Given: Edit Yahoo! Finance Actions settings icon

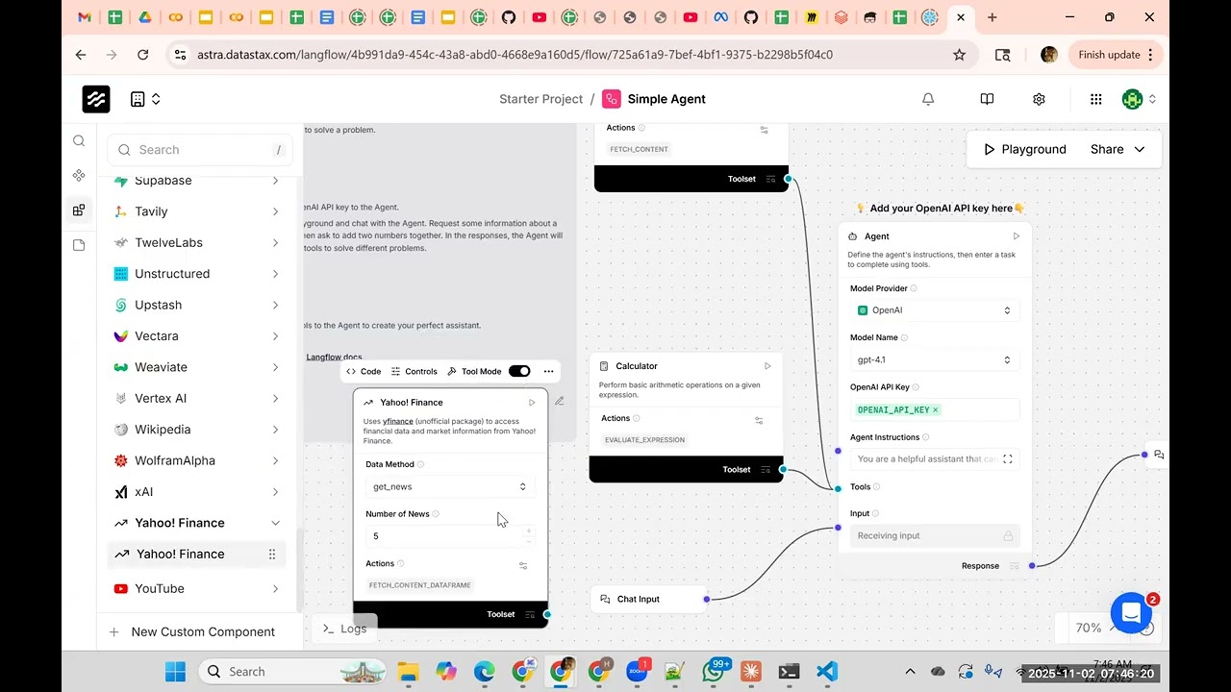Looking at the screenshot, I should [523, 565].
